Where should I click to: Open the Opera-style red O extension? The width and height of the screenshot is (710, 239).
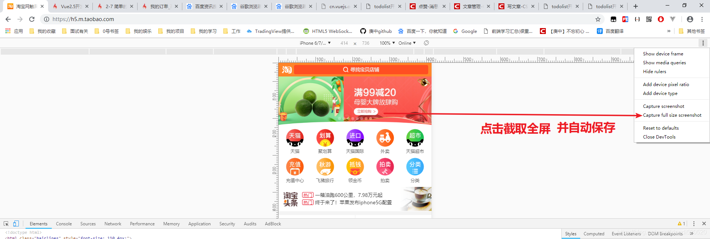tap(661, 19)
